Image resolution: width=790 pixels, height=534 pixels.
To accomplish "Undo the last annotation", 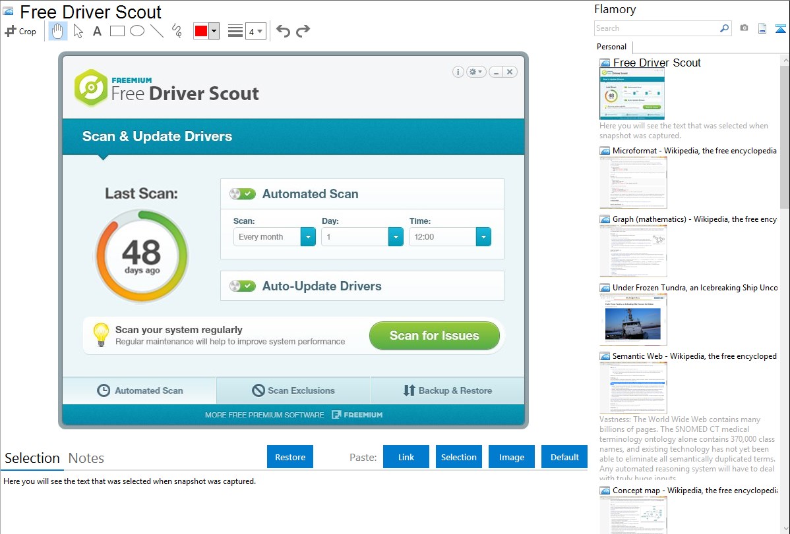I will pos(283,31).
